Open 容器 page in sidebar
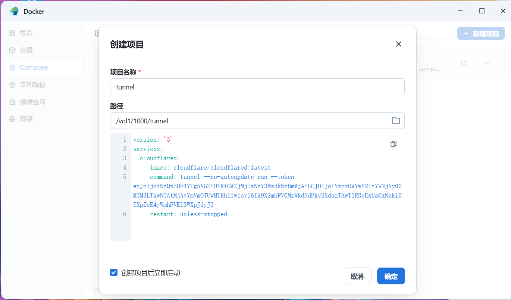The image size is (511, 300). coord(43,50)
